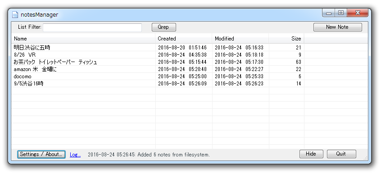Image resolution: width=381 pixels, height=174 pixels.
Task: Select the docomo note
Action: click(x=23, y=77)
